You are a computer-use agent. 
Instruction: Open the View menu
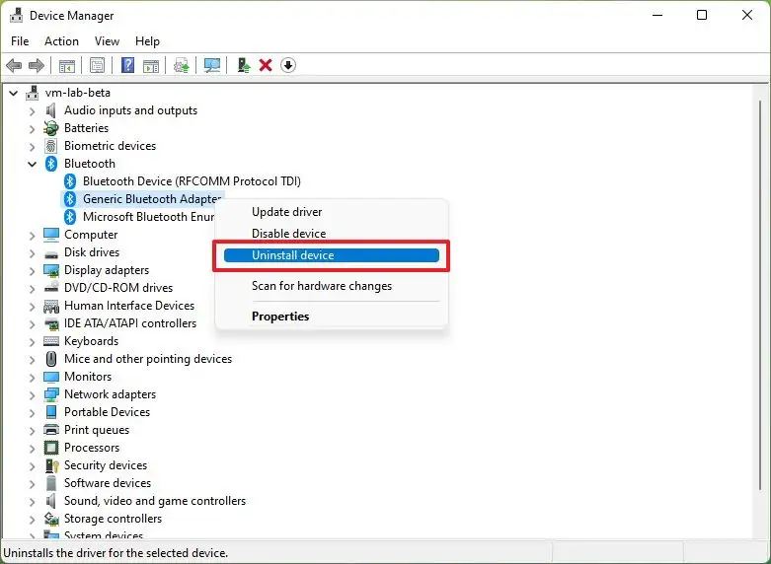107,41
